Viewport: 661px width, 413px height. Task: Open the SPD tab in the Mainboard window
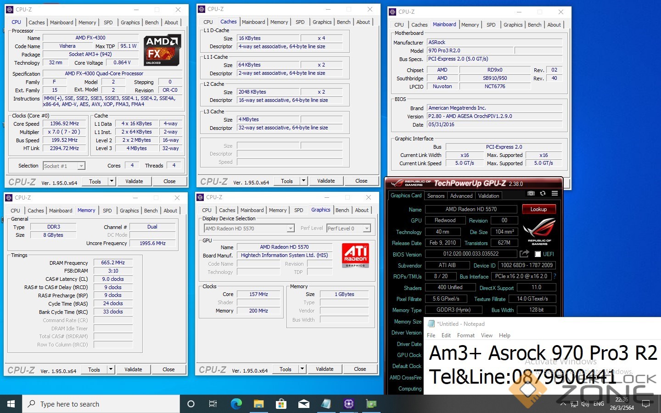pos(491,25)
